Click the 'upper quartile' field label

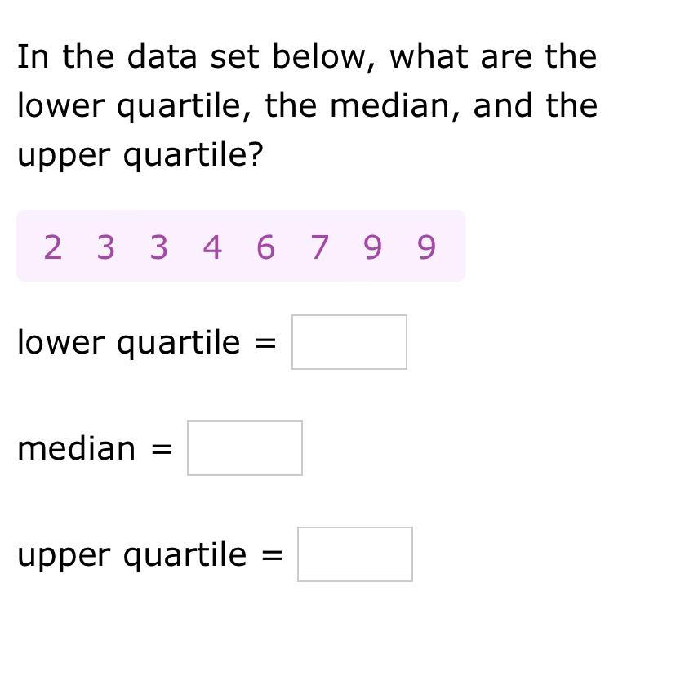132,555
